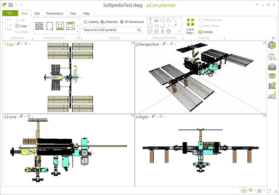Switch to the Edit tab
Screen dimensions: 279x195
(37, 13)
